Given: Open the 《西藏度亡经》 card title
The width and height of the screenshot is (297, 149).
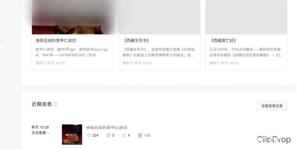Looking at the screenshot, I should click(x=223, y=41).
